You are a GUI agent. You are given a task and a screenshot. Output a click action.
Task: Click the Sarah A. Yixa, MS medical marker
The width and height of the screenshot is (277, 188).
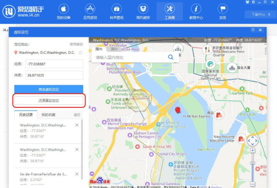137,147
